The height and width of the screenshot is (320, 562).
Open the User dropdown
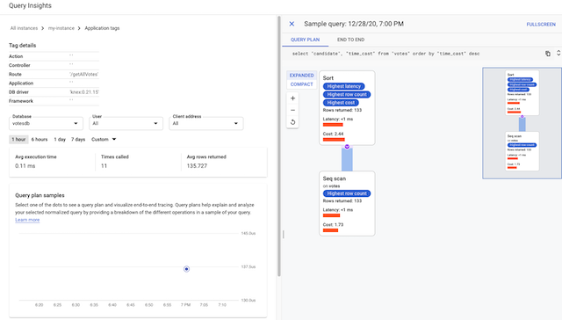coord(126,123)
